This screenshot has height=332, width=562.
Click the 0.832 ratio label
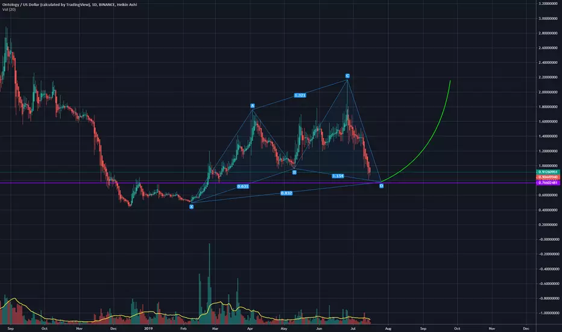click(286, 193)
